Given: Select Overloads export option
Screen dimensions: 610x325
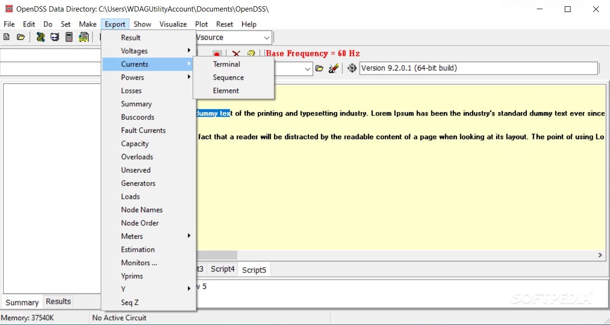Looking at the screenshot, I should 149,157.
